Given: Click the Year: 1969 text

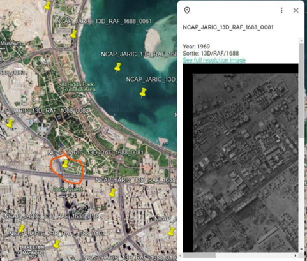Looking at the screenshot, I should (196, 47).
